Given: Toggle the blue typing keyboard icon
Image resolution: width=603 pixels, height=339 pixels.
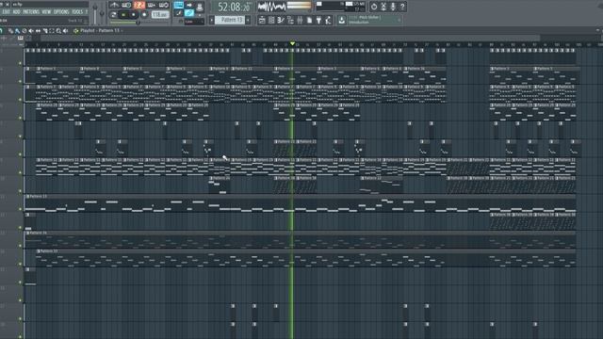Looking at the screenshot, I should click(179, 5).
